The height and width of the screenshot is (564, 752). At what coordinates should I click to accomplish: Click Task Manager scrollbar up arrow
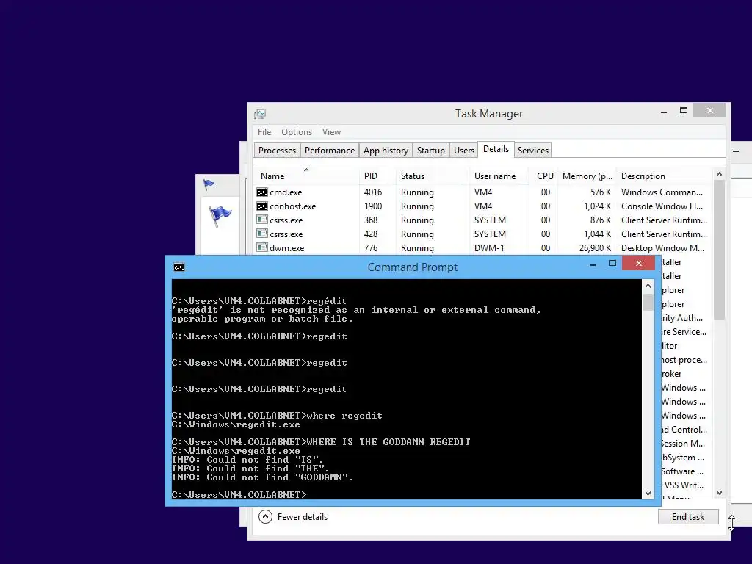point(719,174)
